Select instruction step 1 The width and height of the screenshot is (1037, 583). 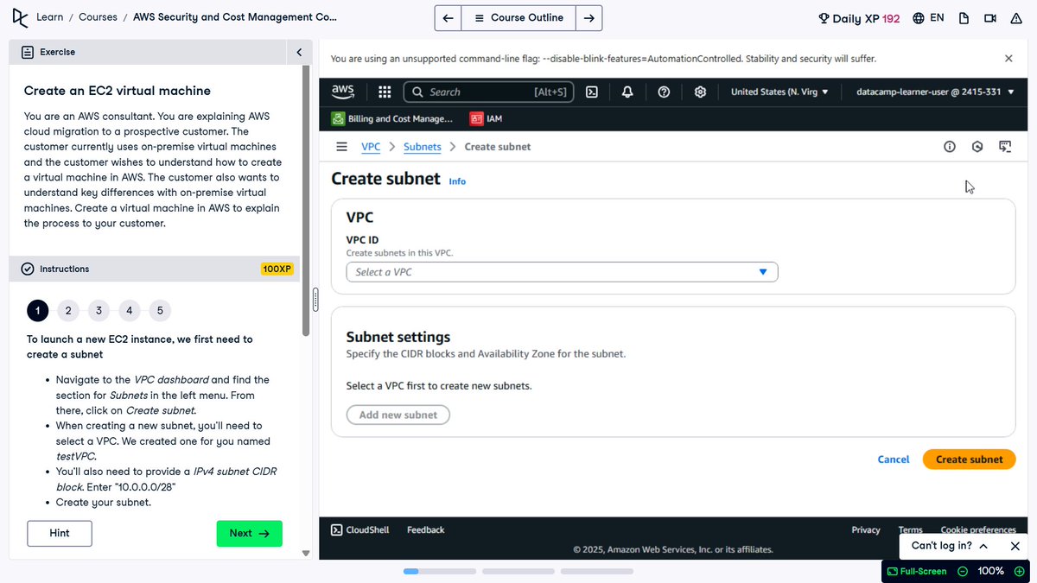(x=37, y=311)
